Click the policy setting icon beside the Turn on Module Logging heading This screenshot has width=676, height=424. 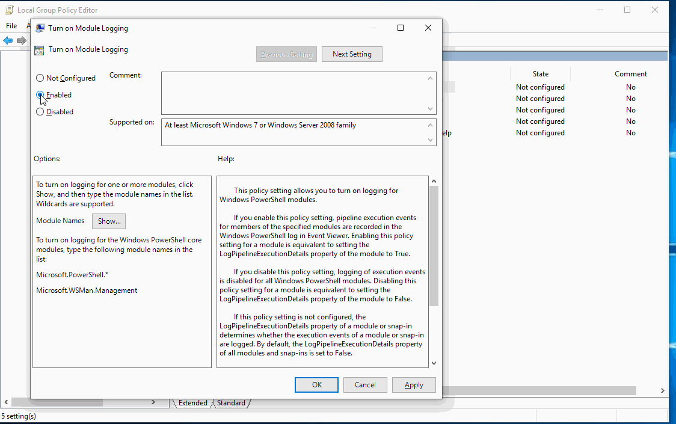[x=39, y=50]
